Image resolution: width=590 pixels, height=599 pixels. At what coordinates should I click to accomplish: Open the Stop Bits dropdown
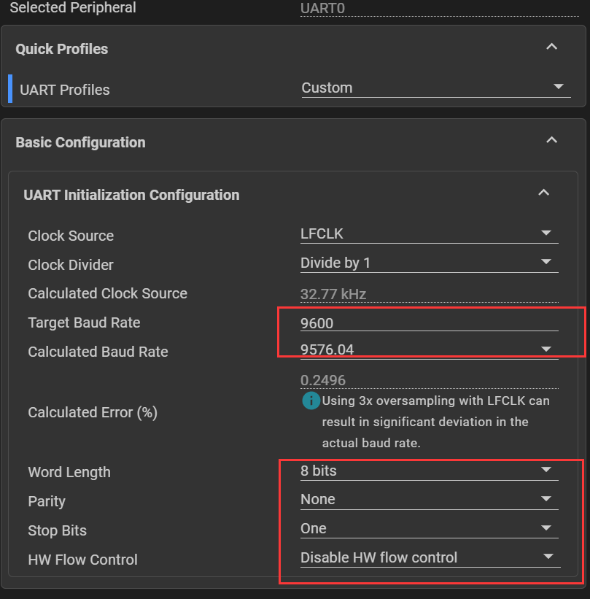tap(429, 528)
